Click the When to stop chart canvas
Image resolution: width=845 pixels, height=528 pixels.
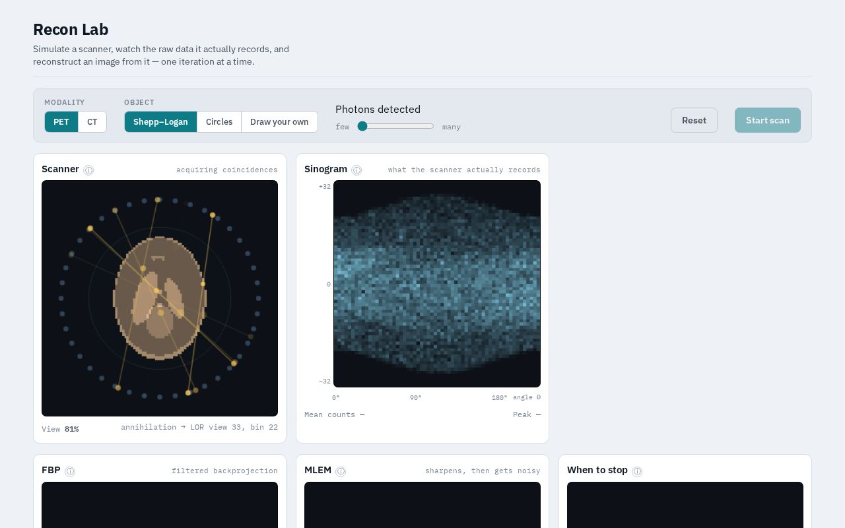pos(685,505)
